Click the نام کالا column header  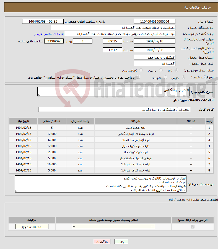[x=136, y=121]
